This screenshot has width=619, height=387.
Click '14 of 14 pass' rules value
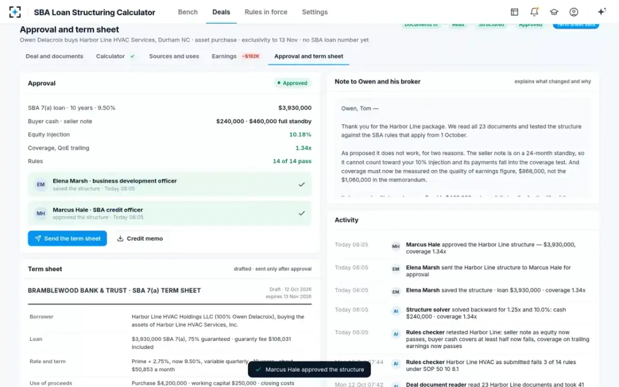tap(292, 162)
